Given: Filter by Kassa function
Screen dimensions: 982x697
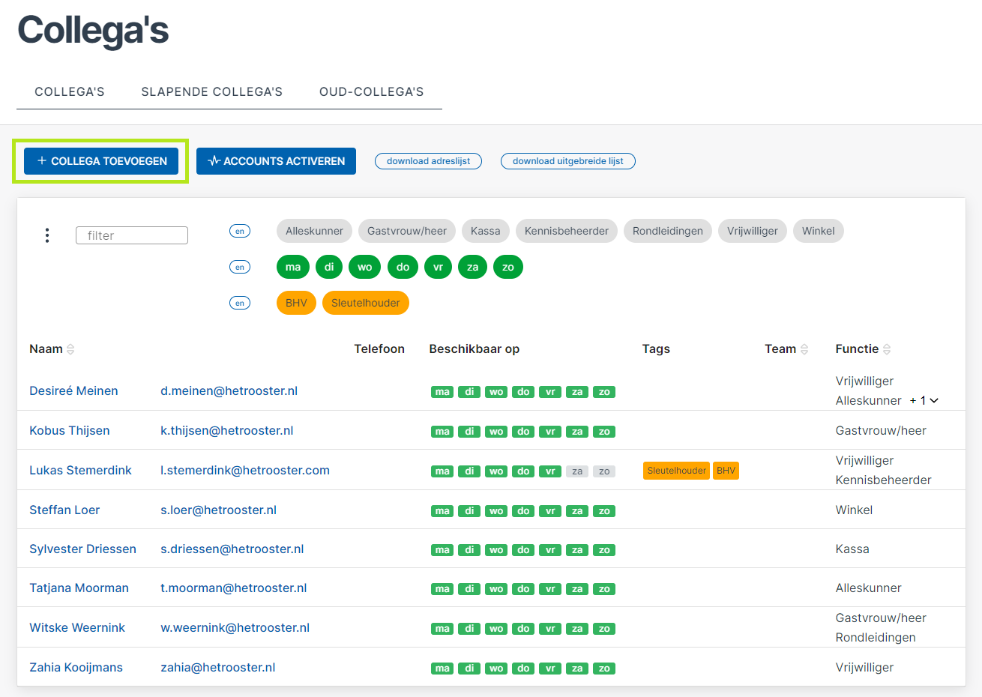Looking at the screenshot, I should [486, 231].
